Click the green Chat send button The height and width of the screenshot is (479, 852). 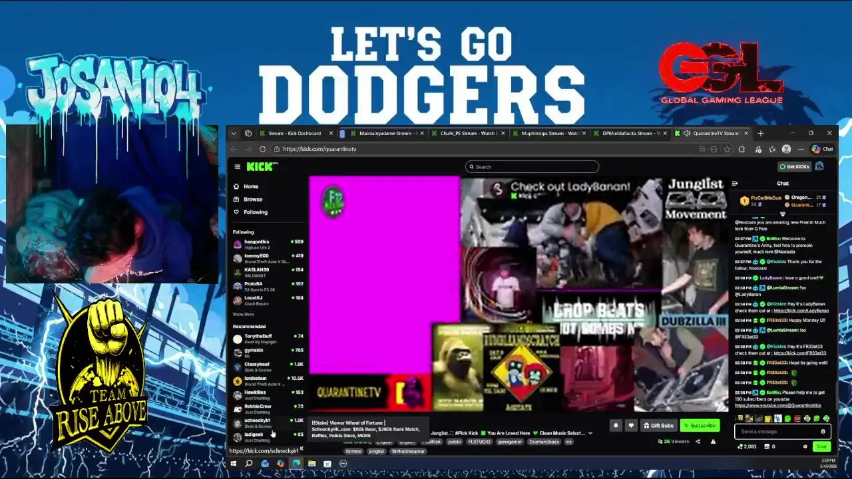(x=822, y=446)
